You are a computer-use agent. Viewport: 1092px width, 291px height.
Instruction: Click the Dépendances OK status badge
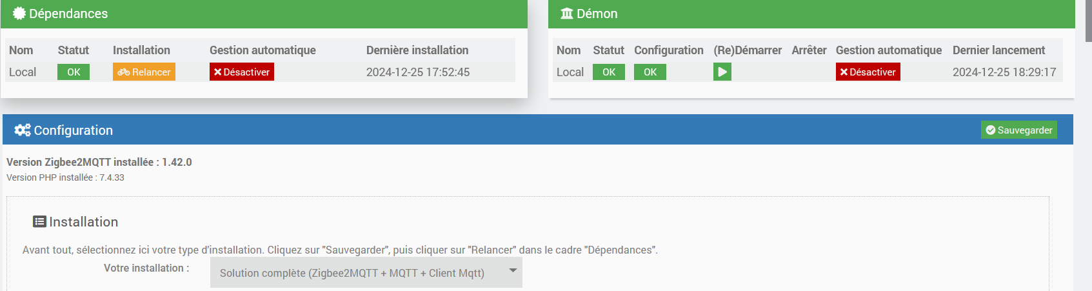click(74, 72)
